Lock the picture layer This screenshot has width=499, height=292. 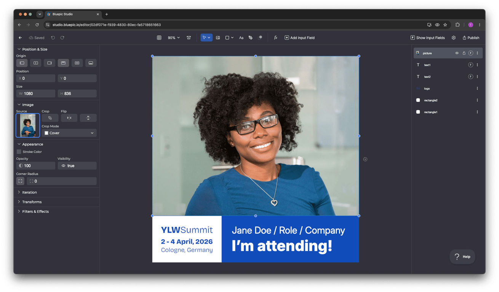(464, 53)
